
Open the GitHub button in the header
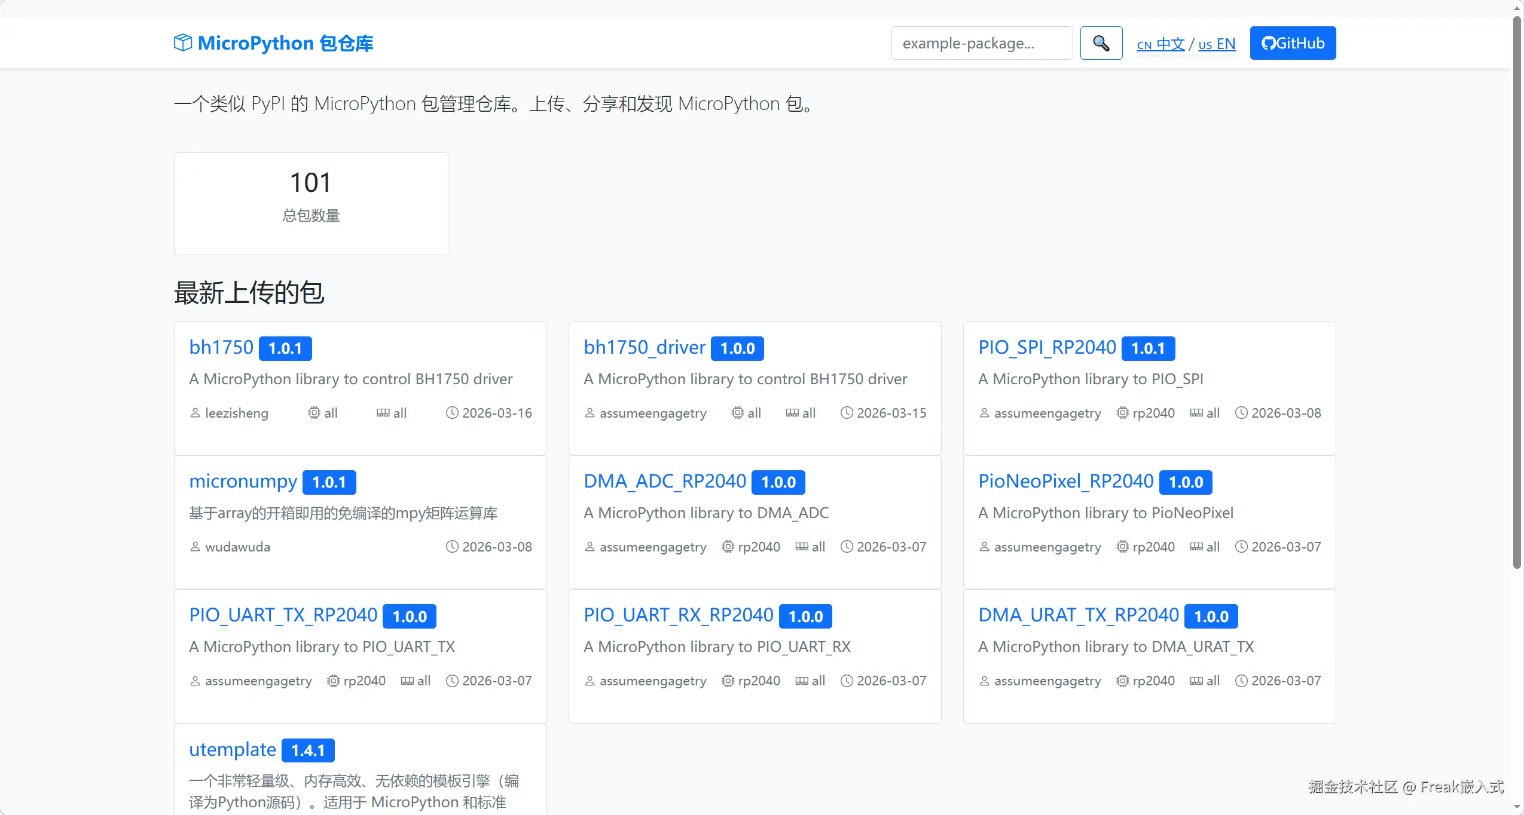tap(1293, 43)
